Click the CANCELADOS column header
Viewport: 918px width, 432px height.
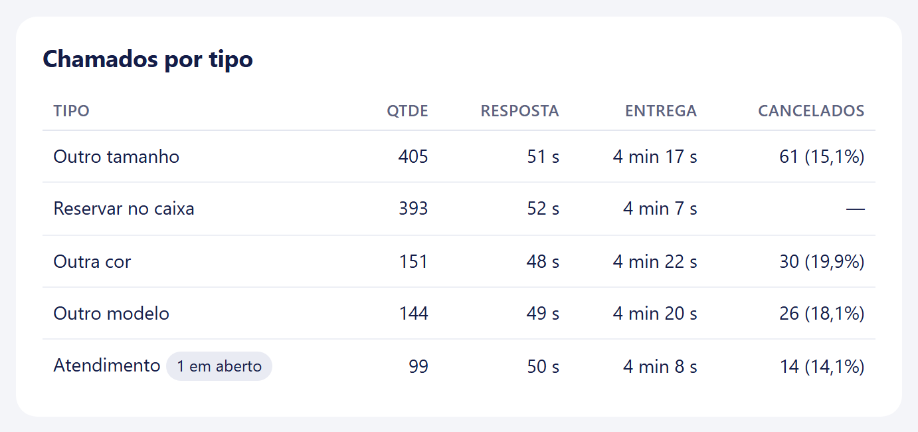click(x=811, y=111)
